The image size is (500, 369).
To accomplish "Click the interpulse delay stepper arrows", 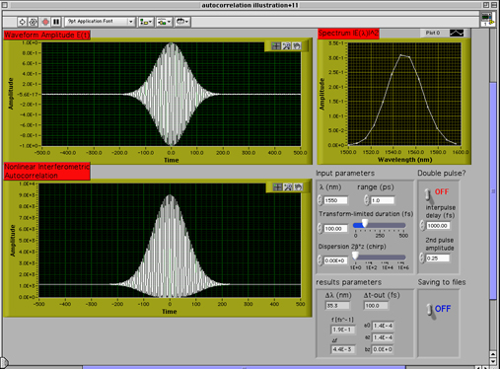I will (x=422, y=225).
